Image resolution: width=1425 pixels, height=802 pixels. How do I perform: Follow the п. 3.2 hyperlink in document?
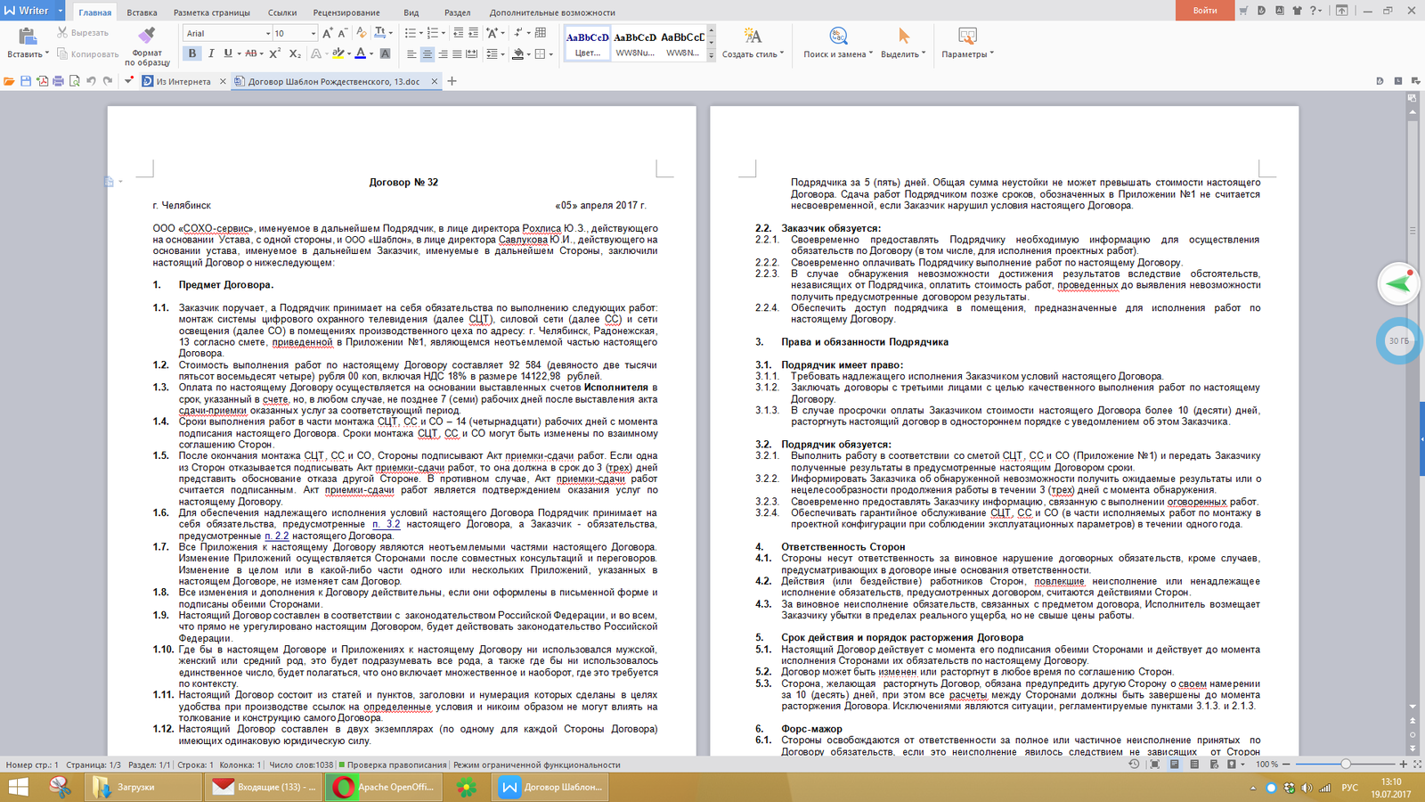pos(387,524)
